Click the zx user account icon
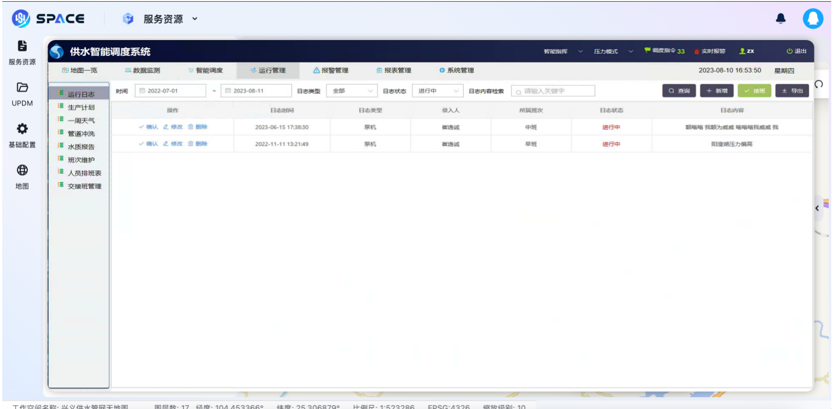This screenshot has height=409, width=837. [747, 51]
